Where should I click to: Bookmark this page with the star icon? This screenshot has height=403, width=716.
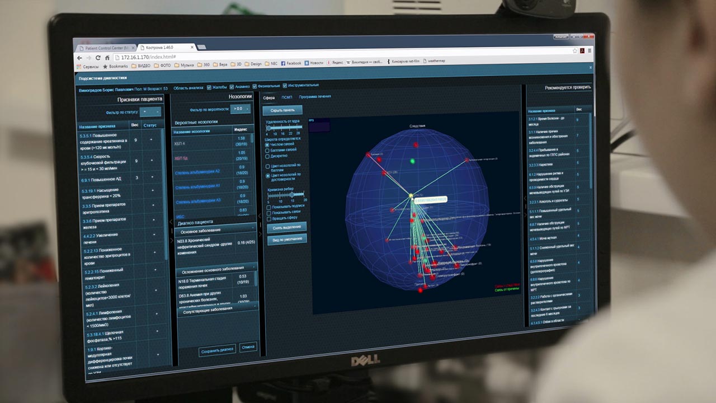[574, 51]
